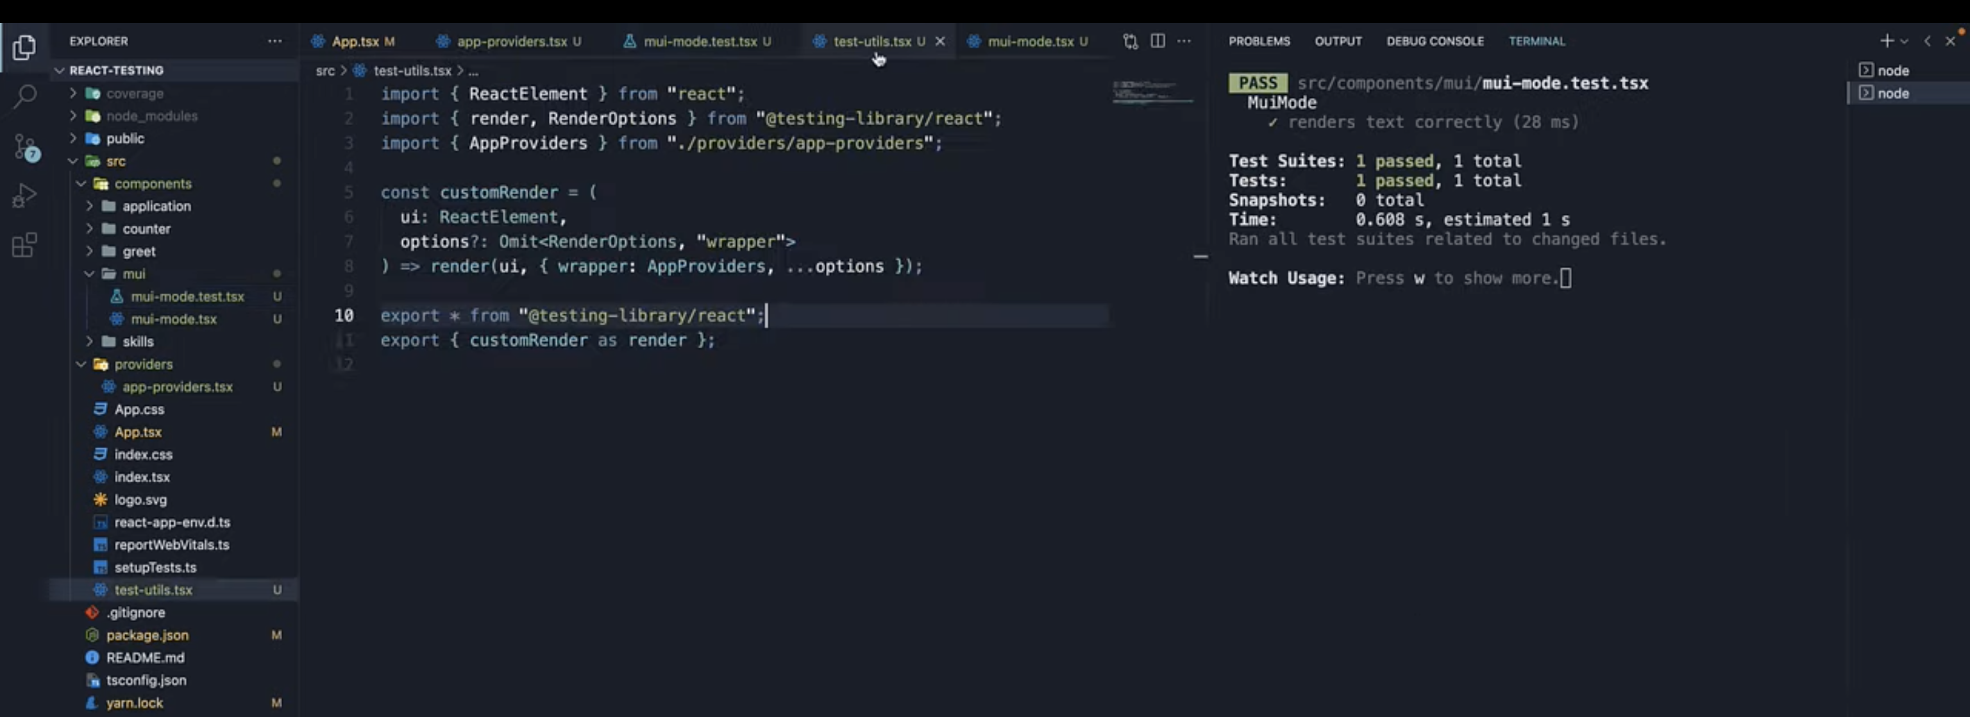Open the Run and Debug view
The height and width of the screenshot is (717, 1970).
25,194
